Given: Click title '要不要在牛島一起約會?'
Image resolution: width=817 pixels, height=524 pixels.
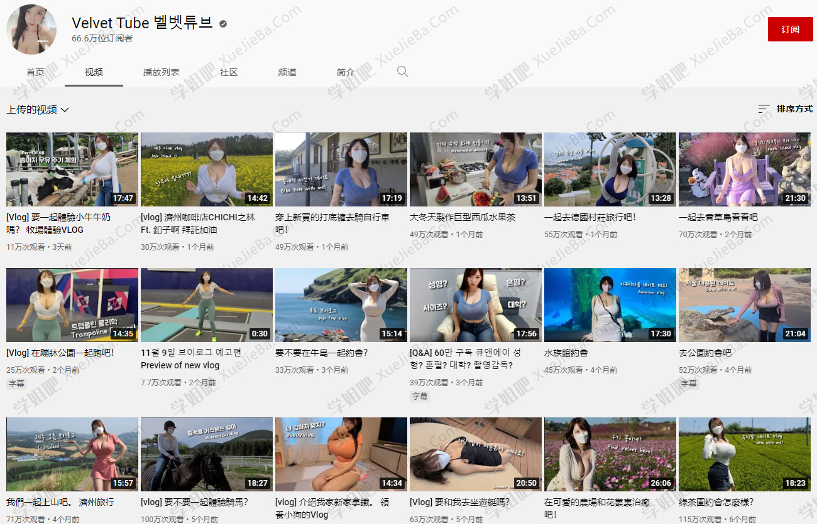Looking at the screenshot, I should click(322, 353).
